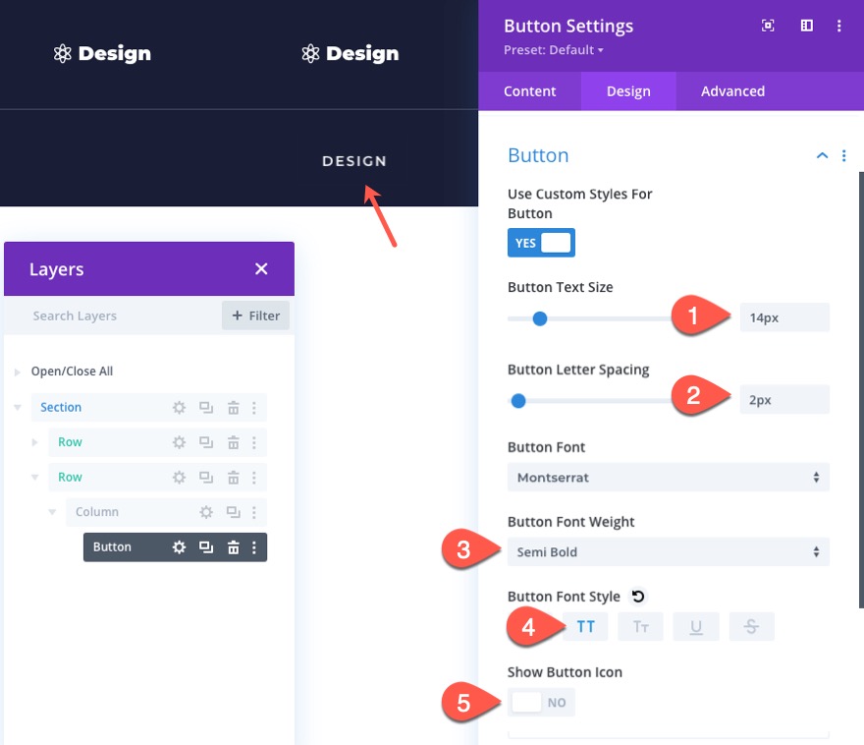Open the three-dot menu in Button Settings header
864x745 pixels.
[x=839, y=26]
